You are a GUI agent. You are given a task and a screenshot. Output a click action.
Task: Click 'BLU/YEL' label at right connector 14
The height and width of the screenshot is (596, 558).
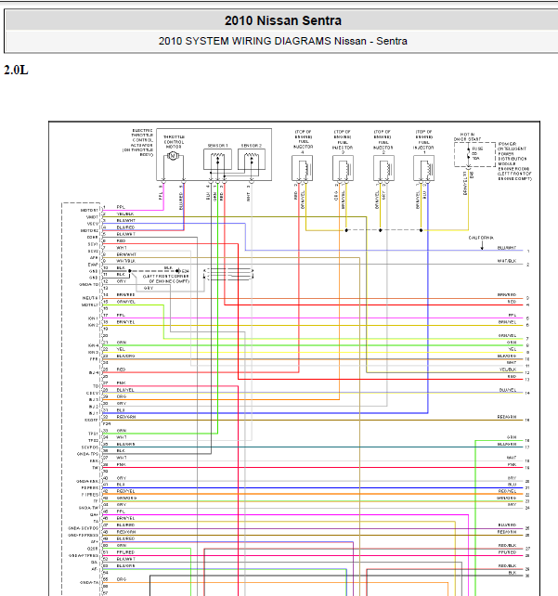point(508,390)
